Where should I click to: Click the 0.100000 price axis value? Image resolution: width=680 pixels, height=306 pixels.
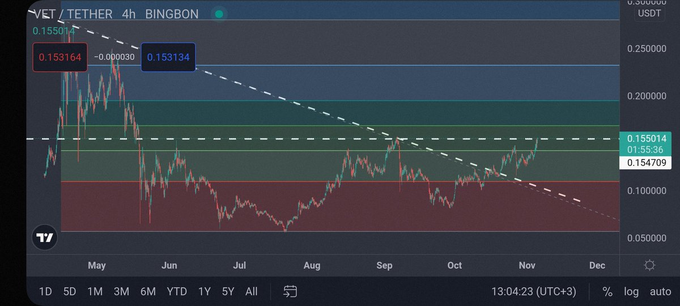(647, 191)
